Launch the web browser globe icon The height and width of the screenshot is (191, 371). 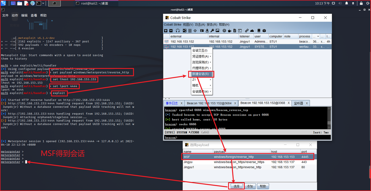32,3
